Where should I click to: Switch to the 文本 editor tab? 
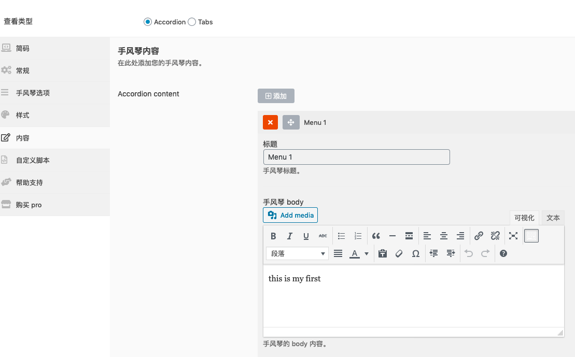tap(553, 218)
